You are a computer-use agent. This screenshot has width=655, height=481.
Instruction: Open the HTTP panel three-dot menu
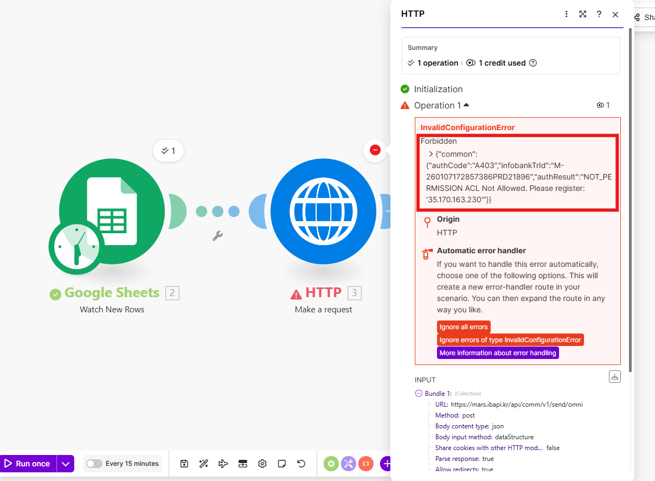567,14
